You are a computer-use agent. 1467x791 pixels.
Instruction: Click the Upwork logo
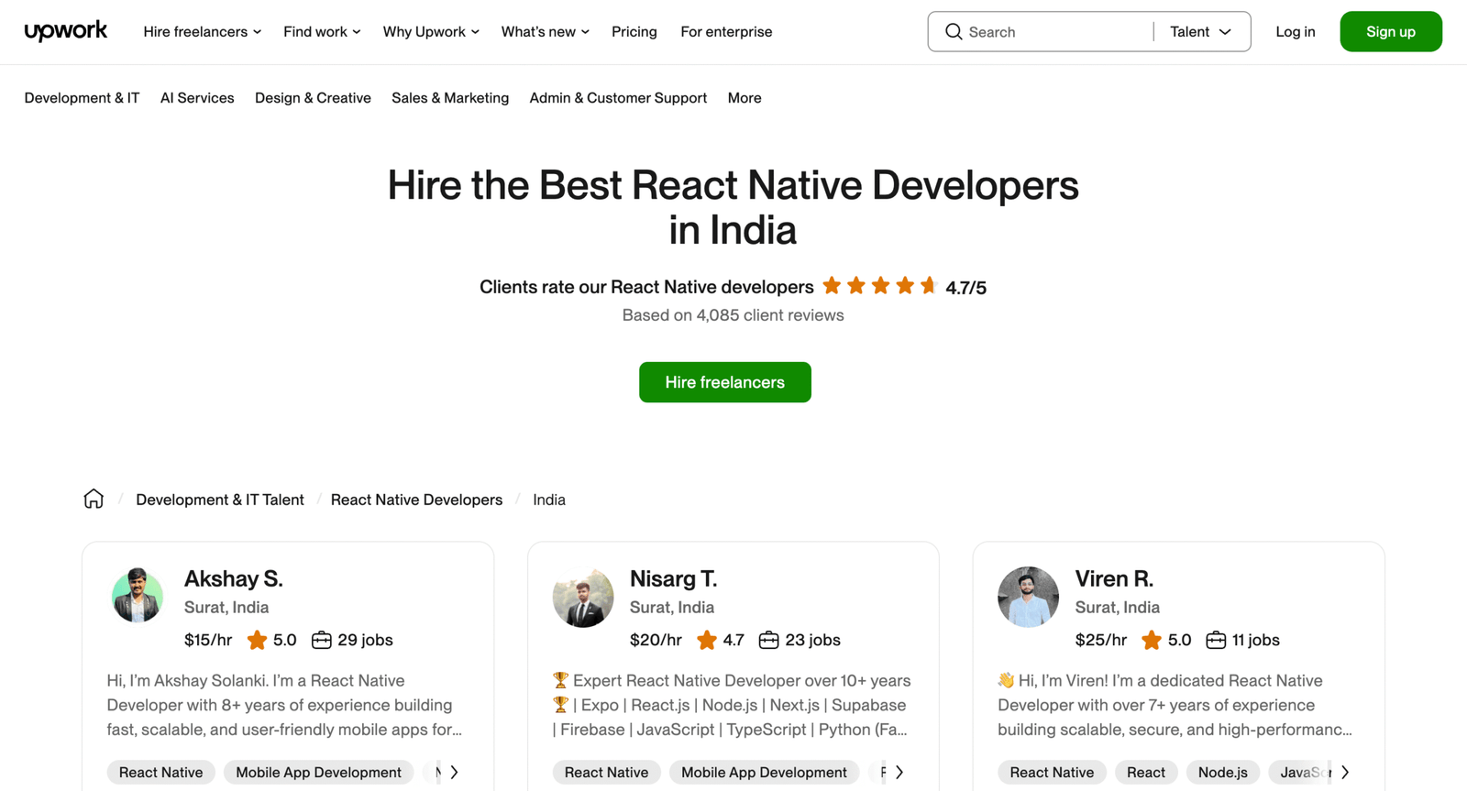[x=65, y=31]
